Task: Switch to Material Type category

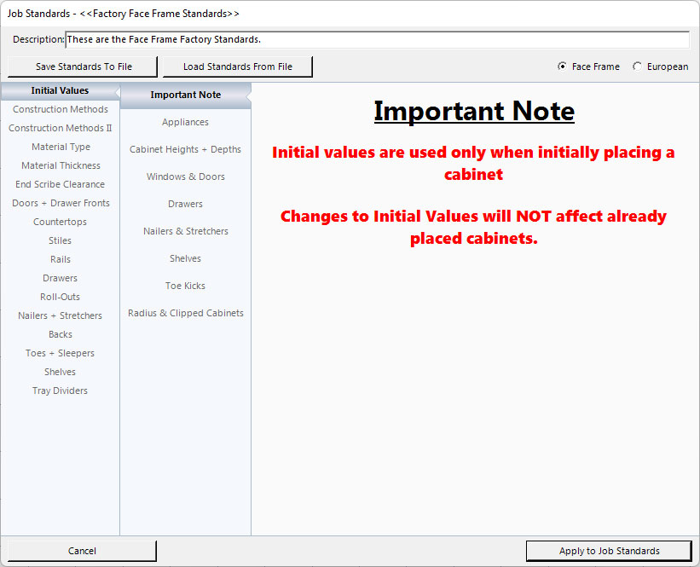Action: (x=61, y=147)
